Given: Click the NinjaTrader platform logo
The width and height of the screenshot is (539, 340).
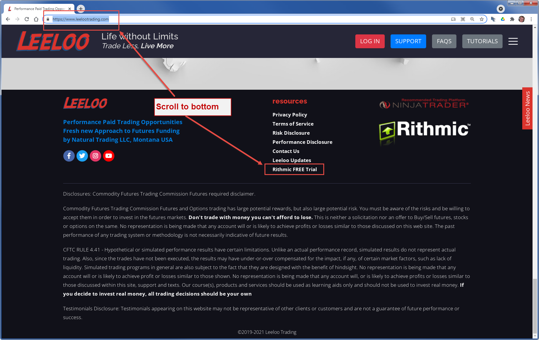Looking at the screenshot, I should 424,104.
